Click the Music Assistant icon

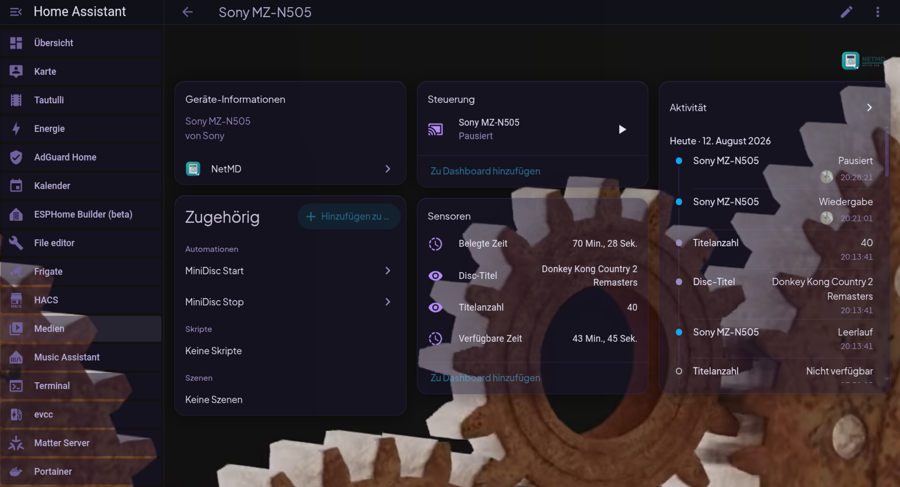pos(16,357)
